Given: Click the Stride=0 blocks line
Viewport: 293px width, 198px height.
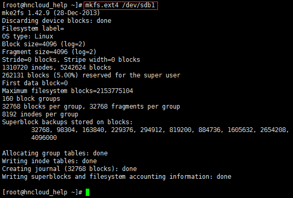Looking at the screenshot, I should tap(71, 60).
